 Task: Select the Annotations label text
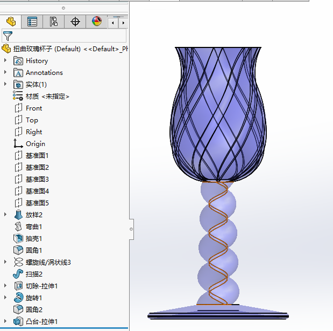click(45, 73)
